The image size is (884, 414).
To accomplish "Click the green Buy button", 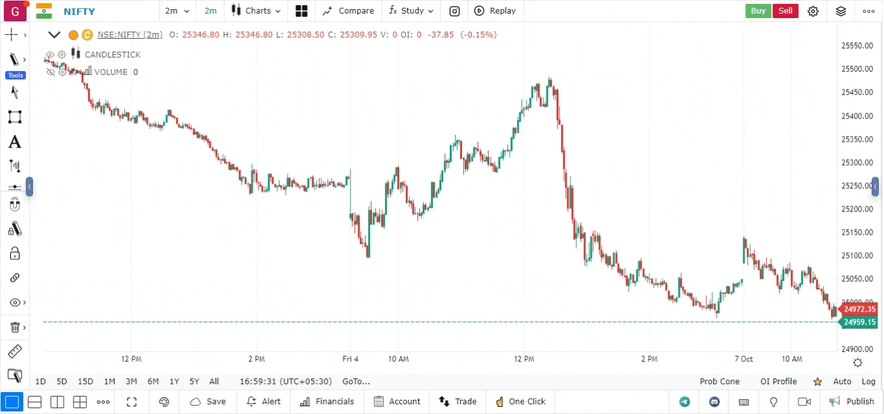I will 758,11.
